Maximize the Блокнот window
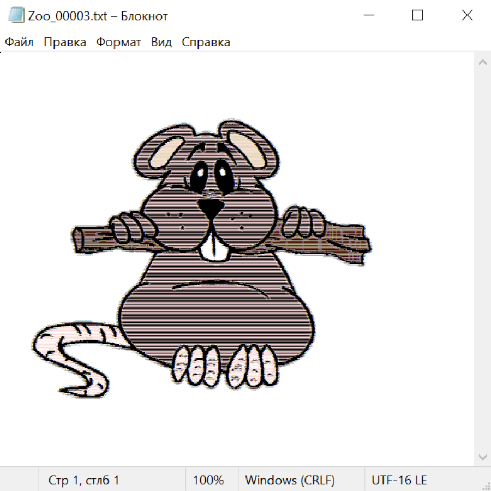This screenshot has width=491, height=491. pos(417,15)
